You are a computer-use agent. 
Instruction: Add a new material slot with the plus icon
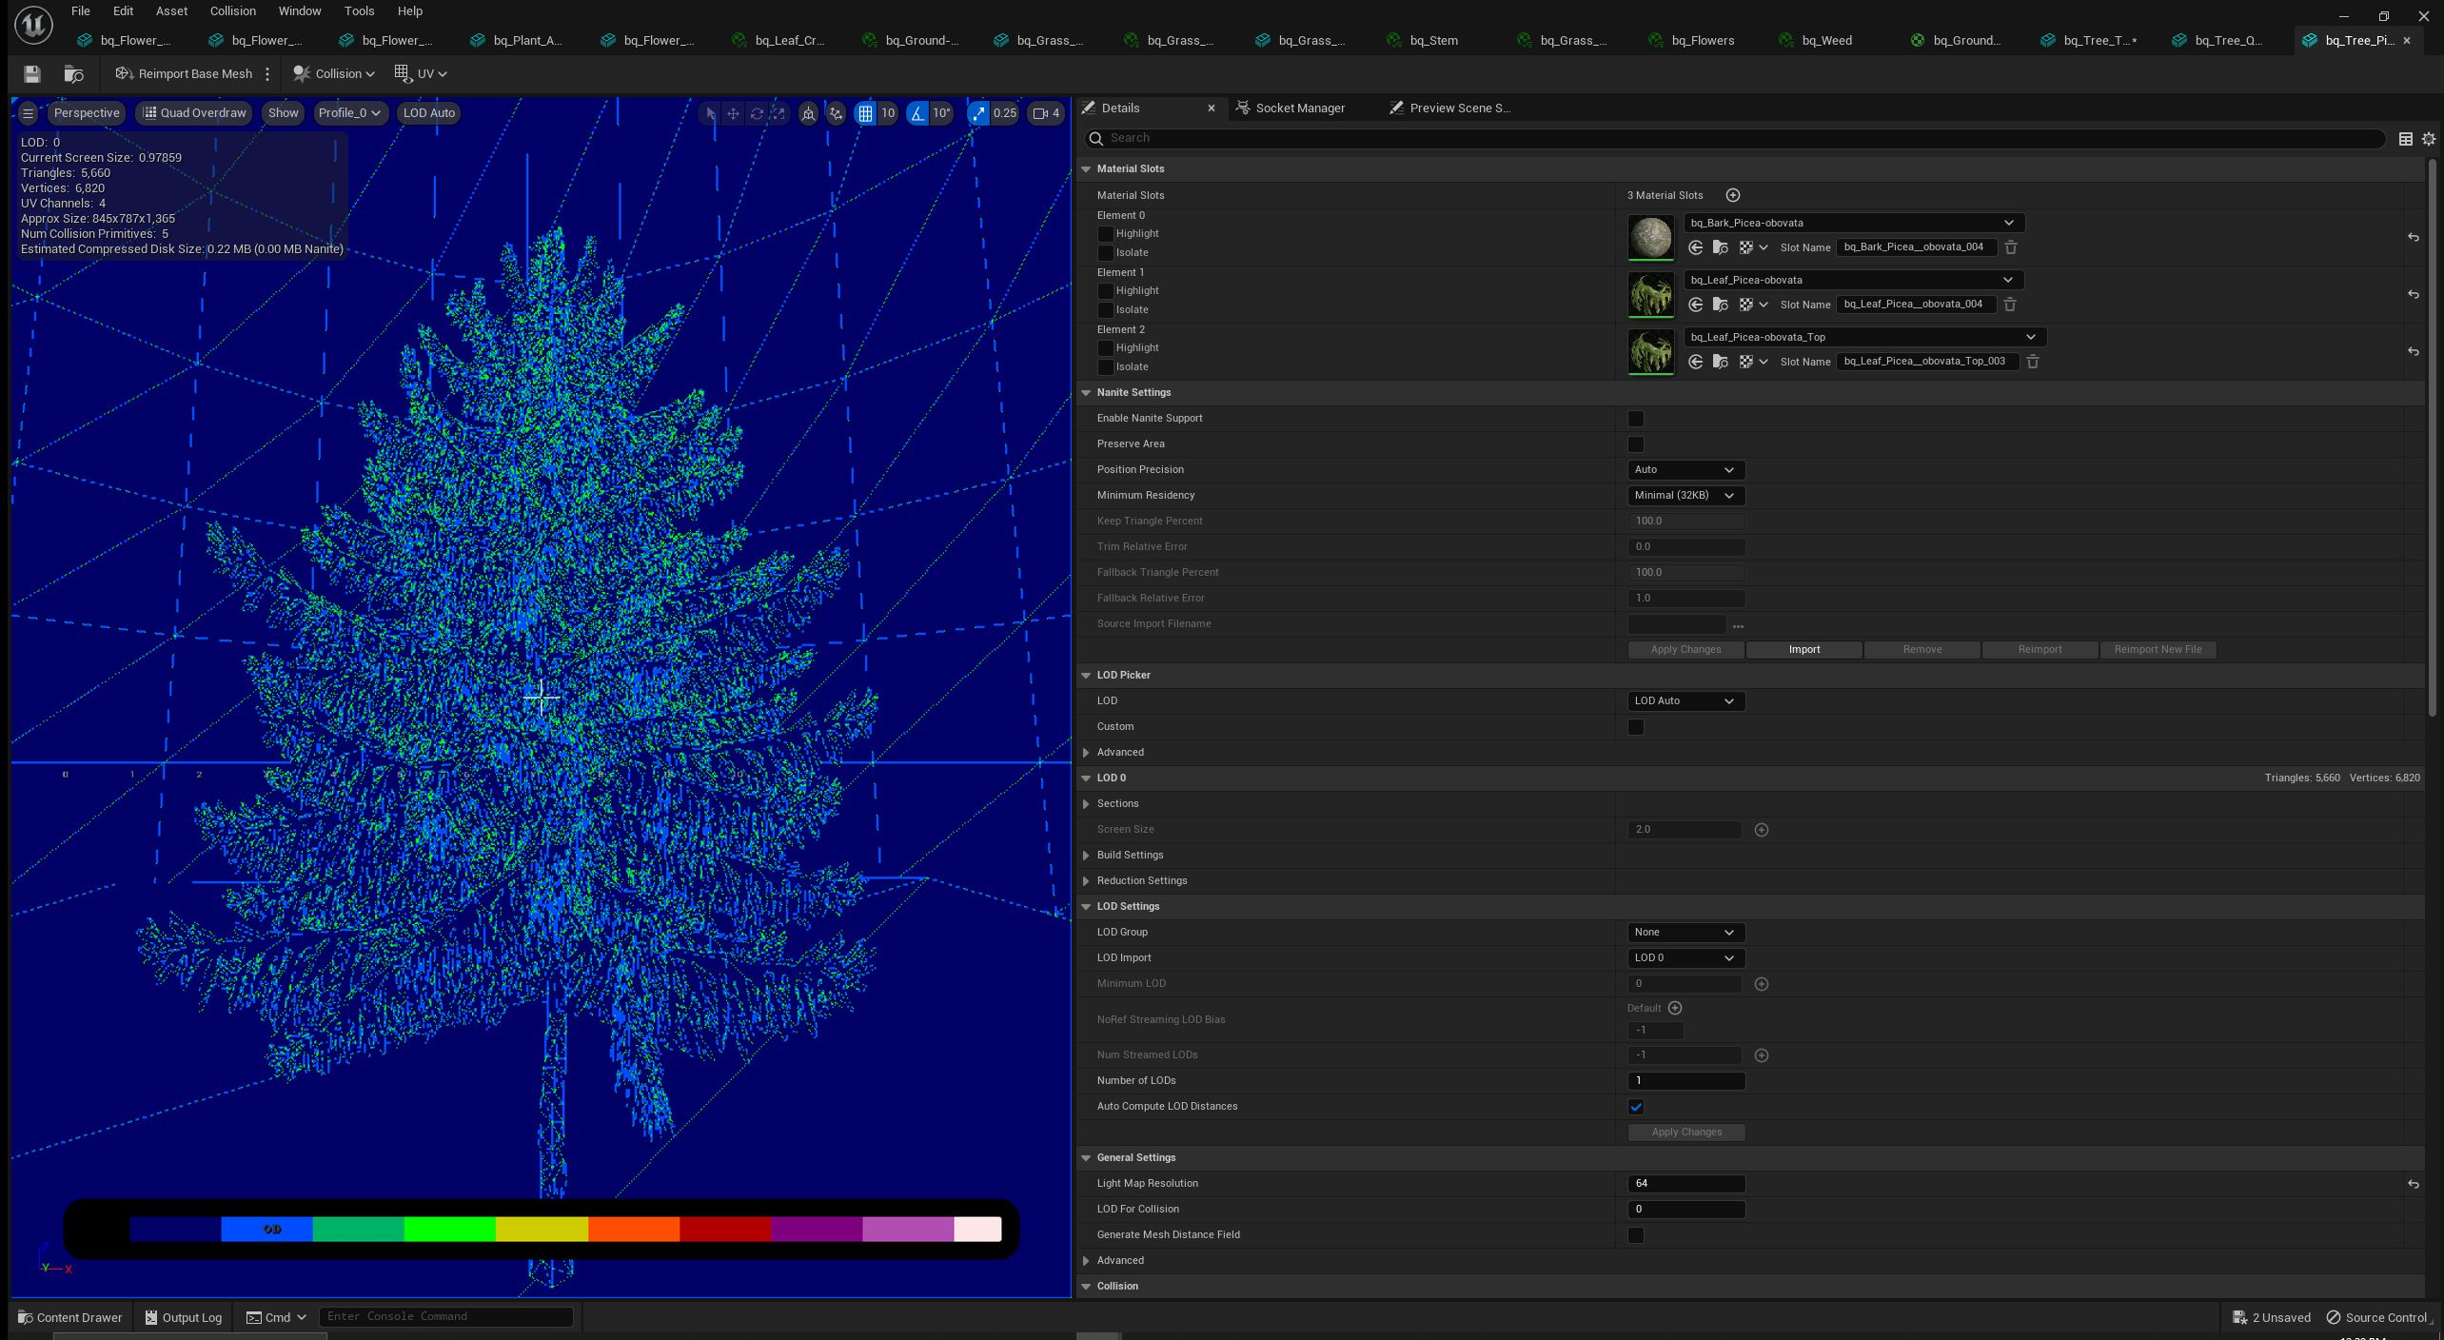1733,195
